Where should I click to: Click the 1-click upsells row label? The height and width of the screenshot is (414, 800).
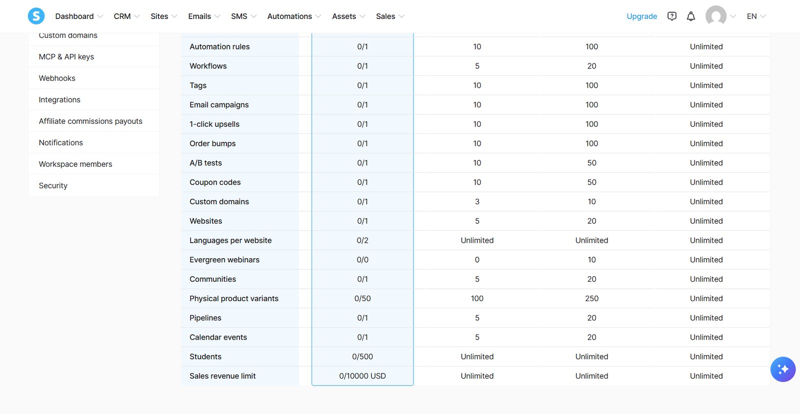pyautogui.click(x=214, y=124)
